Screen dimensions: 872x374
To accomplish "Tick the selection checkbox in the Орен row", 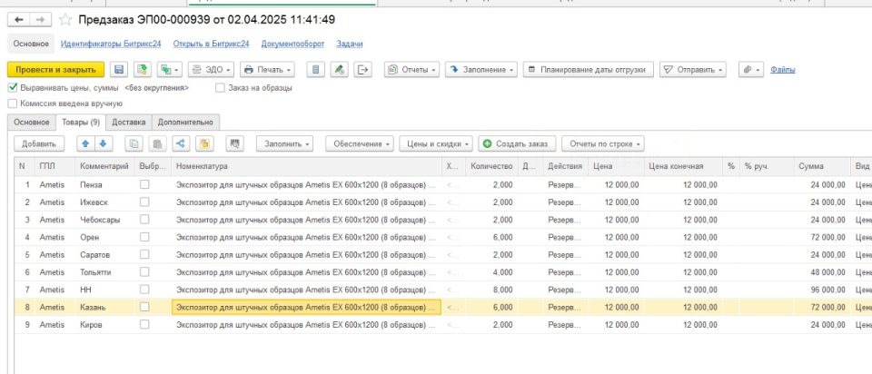I will [x=144, y=237].
